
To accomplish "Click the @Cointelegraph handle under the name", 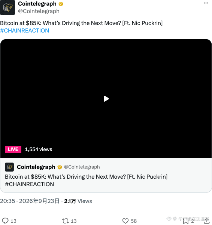I will tap(39, 11).
